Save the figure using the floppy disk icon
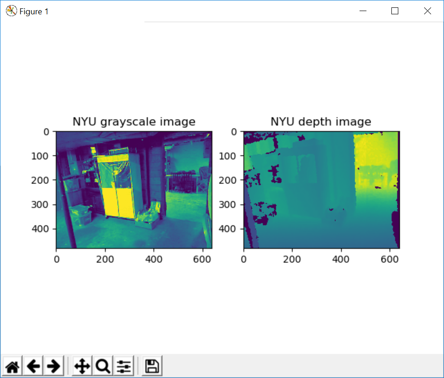 [x=152, y=366]
